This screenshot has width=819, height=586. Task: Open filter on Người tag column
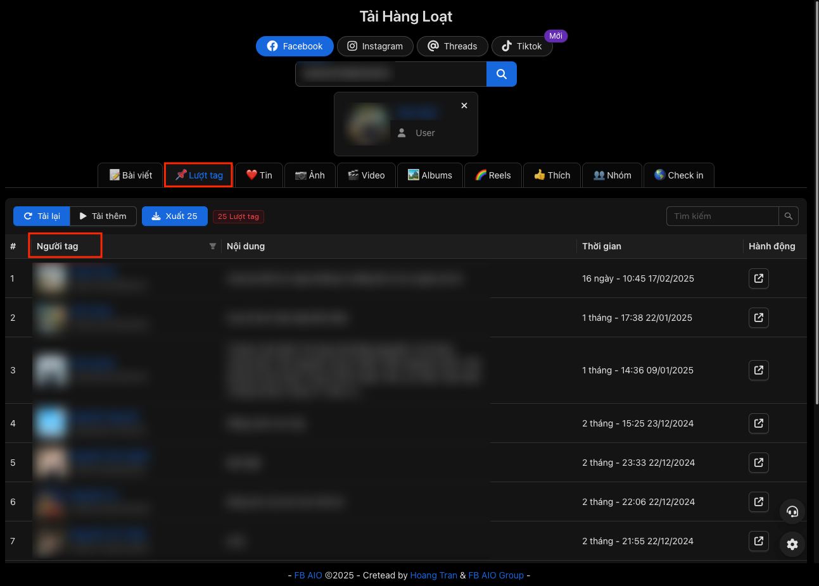coord(213,247)
